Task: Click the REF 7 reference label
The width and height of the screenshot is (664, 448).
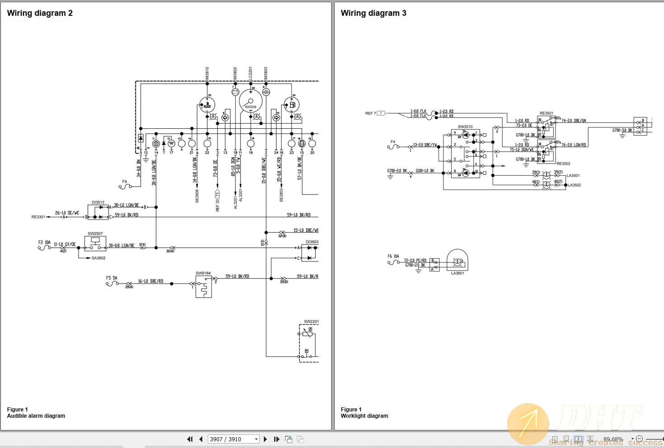Action: coord(370,113)
